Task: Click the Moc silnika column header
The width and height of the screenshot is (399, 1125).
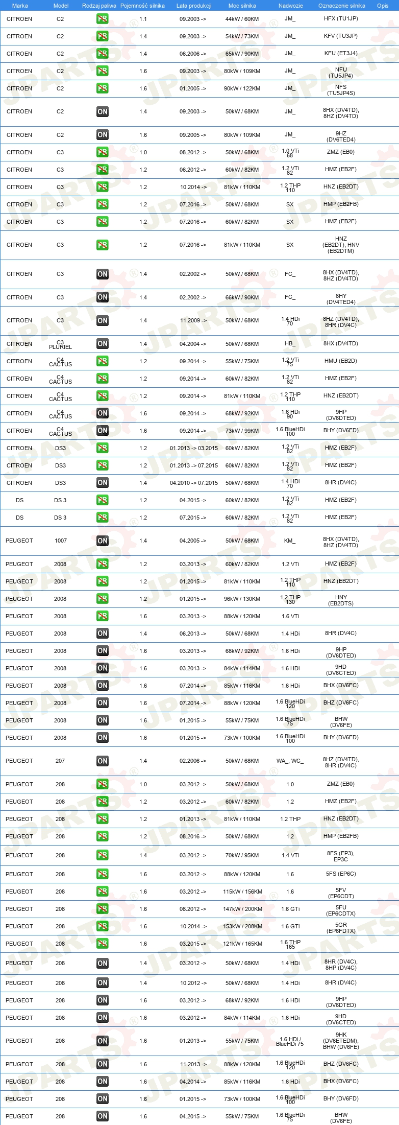Action: tap(242, 6)
